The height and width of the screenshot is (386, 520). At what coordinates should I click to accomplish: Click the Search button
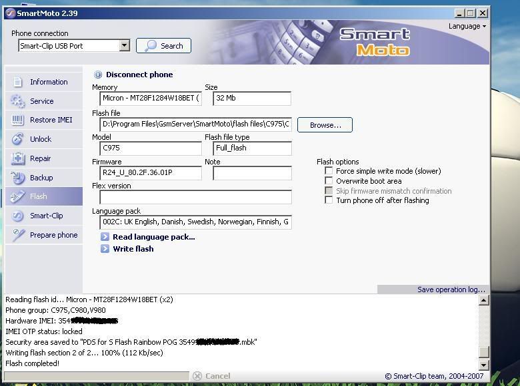(163, 46)
